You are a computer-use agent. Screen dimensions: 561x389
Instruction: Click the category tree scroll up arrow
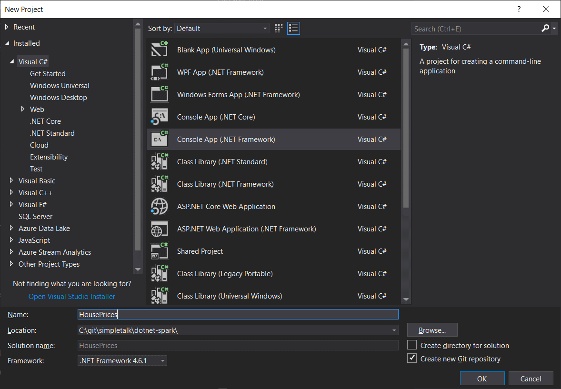click(138, 24)
